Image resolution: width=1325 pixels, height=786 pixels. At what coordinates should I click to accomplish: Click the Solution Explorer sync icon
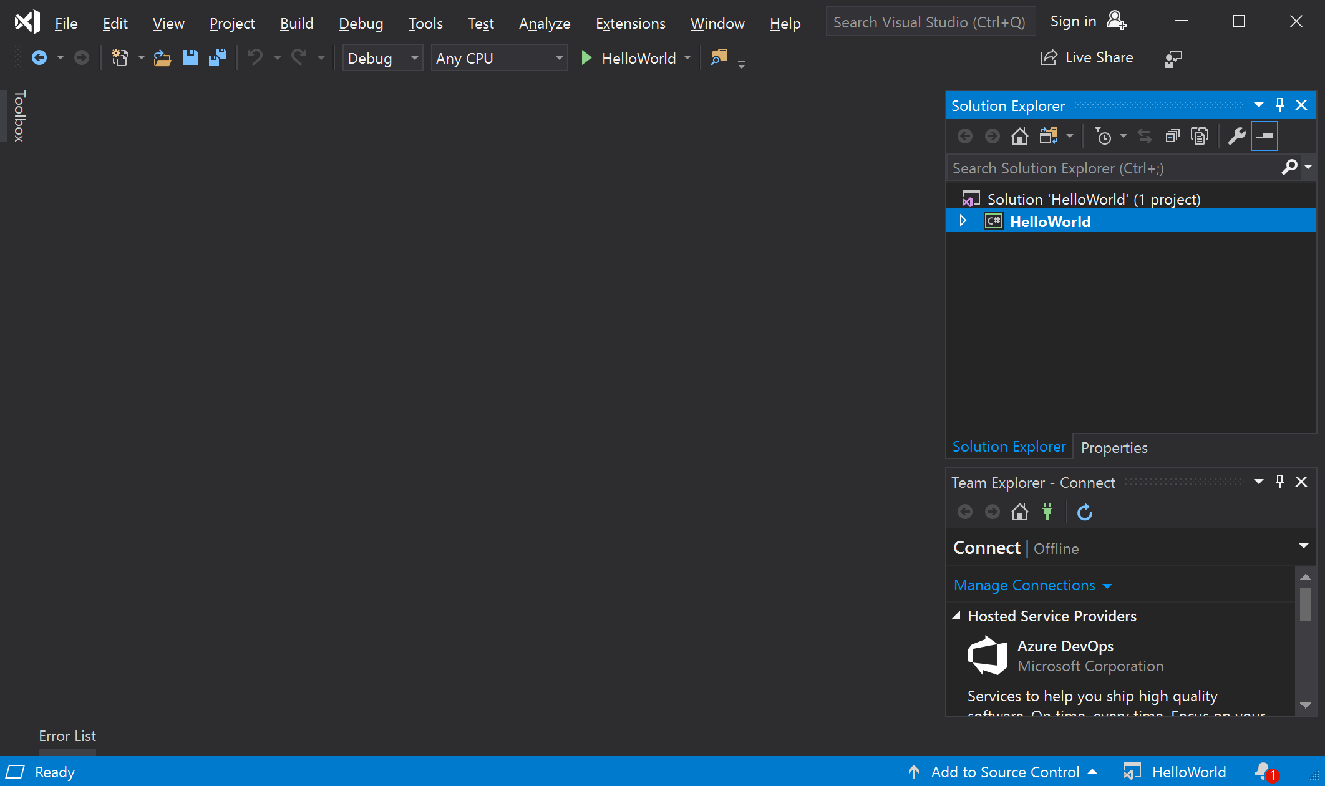click(1143, 136)
